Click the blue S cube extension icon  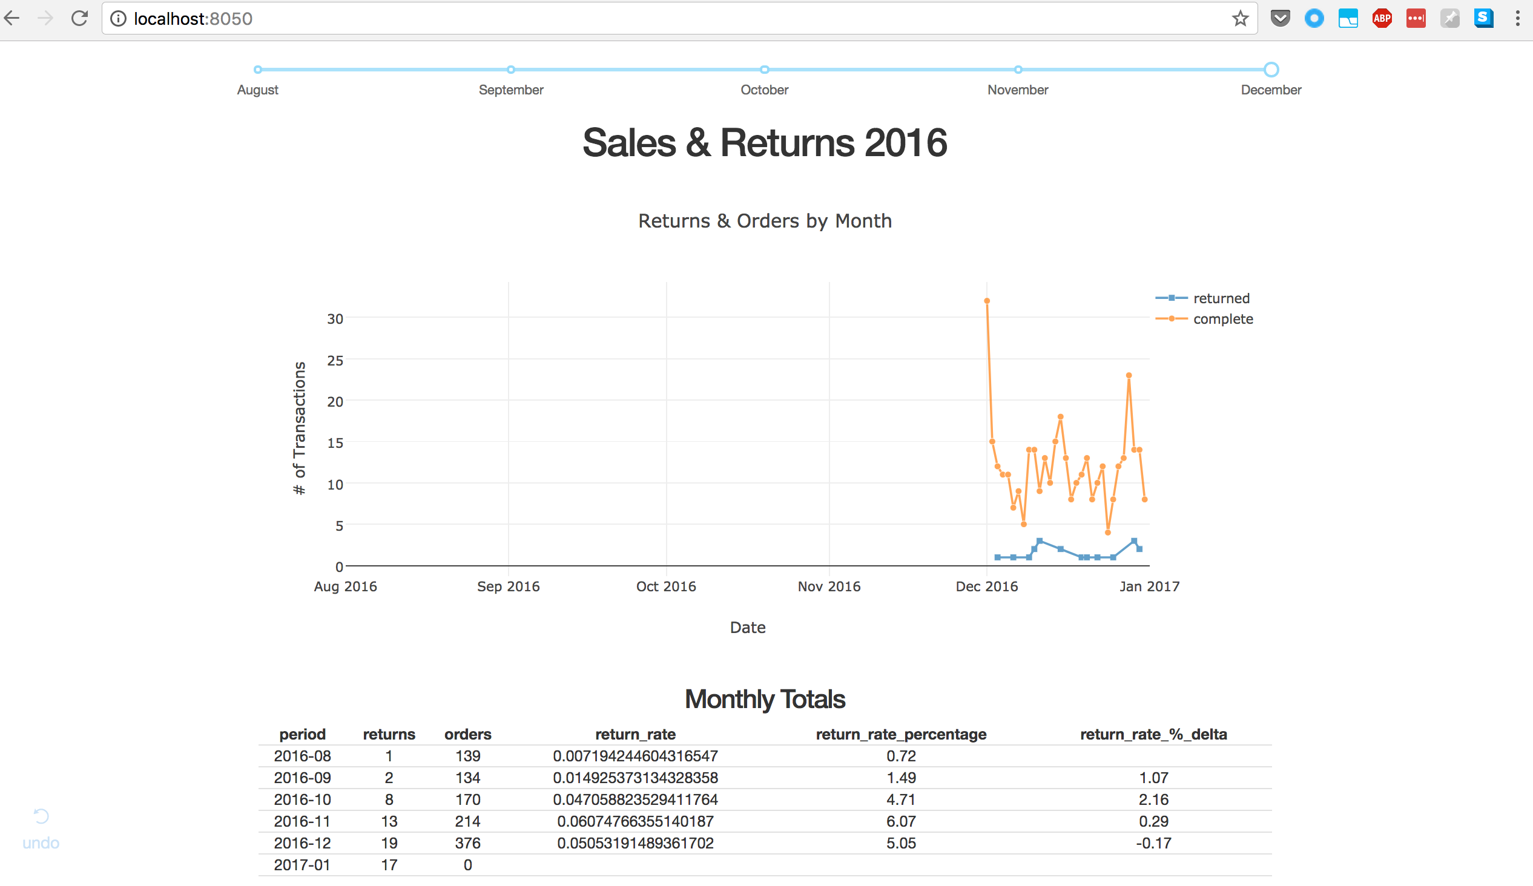point(1484,18)
